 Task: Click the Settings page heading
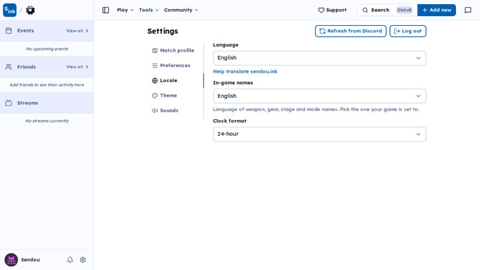click(163, 31)
